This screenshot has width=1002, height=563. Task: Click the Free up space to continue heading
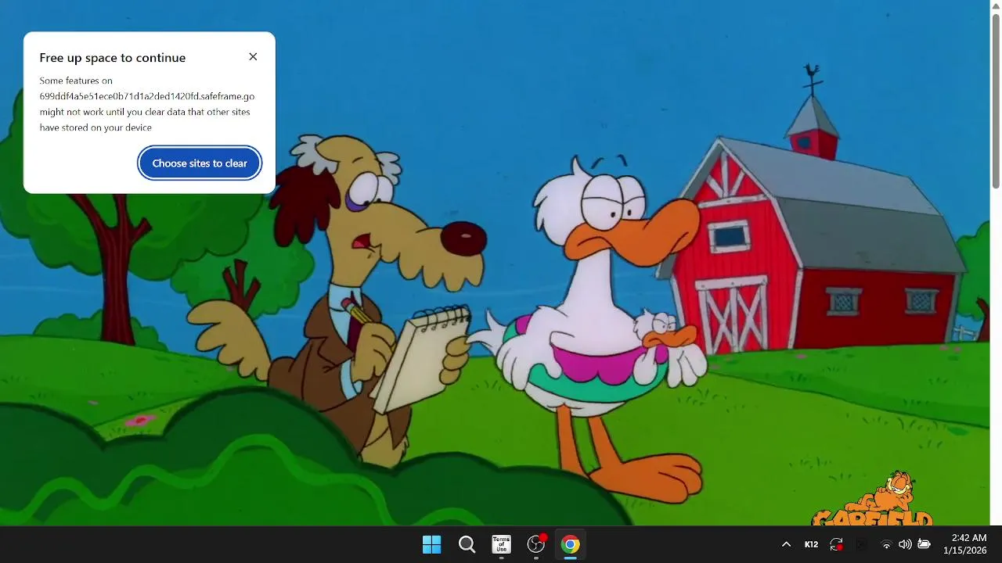point(113,58)
